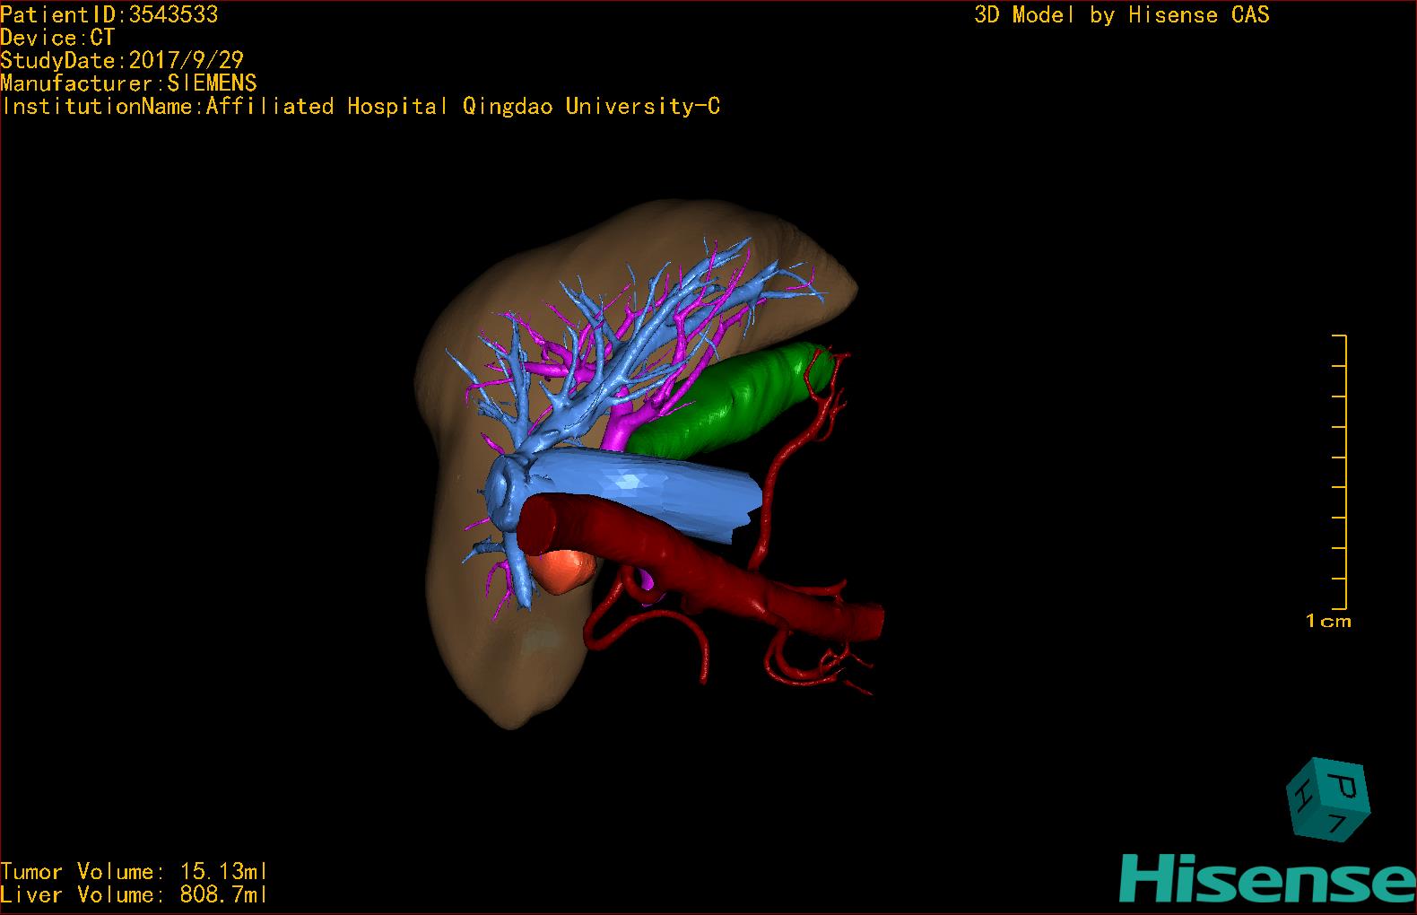Image resolution: width=1417 pixels, height=915 pixels.
Task: Click the Tumor Volume readout
Action: point(134,871)
